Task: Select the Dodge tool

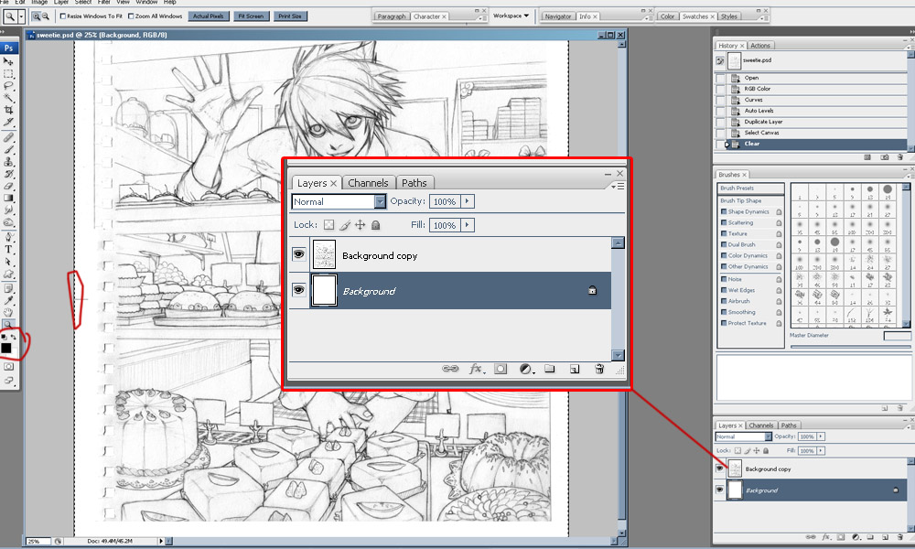Action: tap(8, 222)
